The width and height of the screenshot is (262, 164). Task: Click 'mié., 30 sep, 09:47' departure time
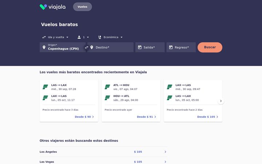(188, 89)
